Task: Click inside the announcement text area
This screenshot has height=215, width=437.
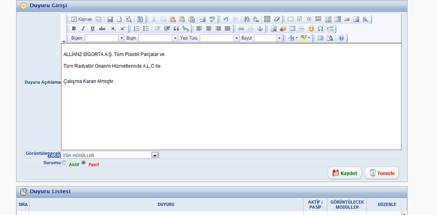Action: click(x=231, y=97)
